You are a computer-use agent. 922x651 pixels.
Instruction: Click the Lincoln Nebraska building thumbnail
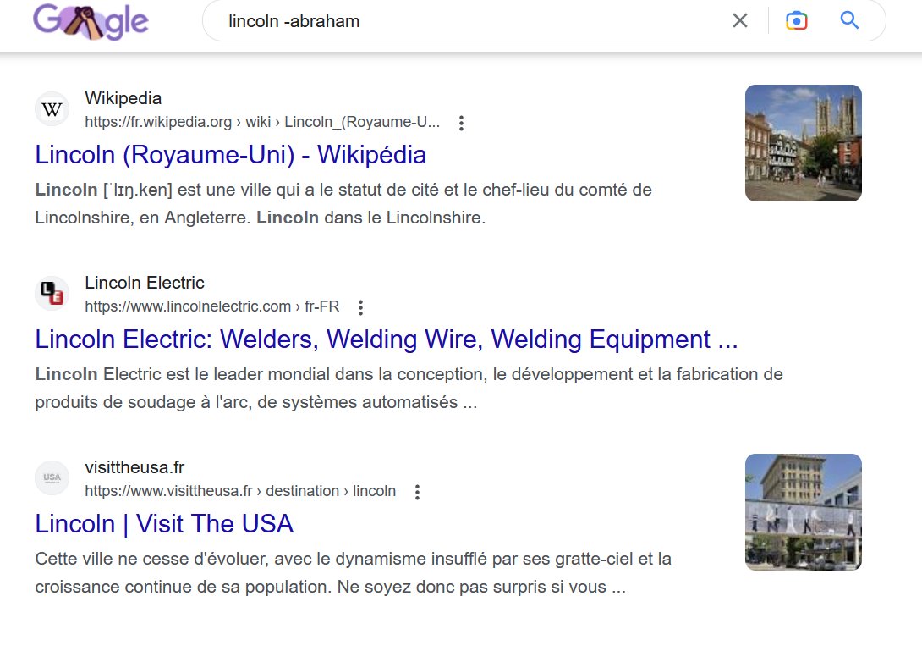point(804,512)
